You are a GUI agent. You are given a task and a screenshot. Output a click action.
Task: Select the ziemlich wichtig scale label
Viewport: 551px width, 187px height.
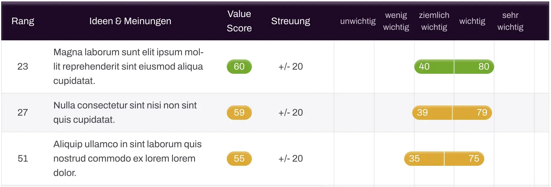[434, 21]
